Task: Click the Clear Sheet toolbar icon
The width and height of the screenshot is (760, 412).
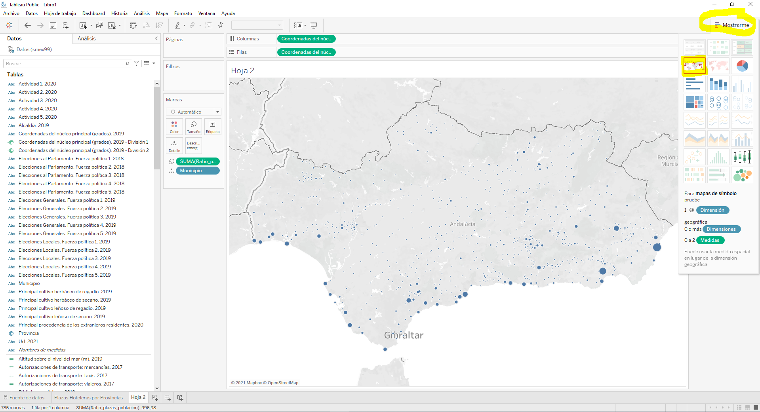Action: click(x=112, y=25)
